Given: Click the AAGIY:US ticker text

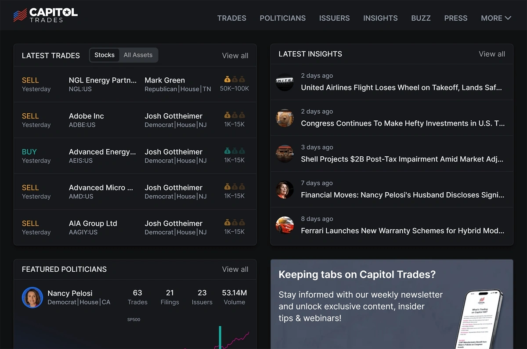Looking at the screenshot, I should (83, 232).
